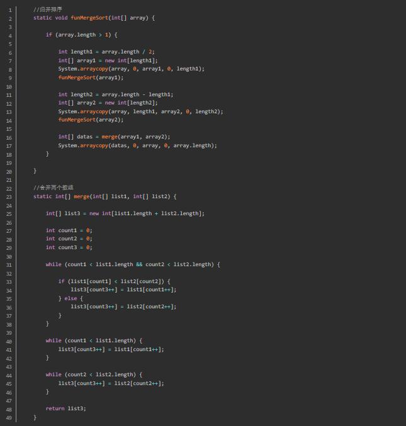This screenshot has width=406, height=426.
Task: Click the closing brace on line 20
Action: pos(35,171)
